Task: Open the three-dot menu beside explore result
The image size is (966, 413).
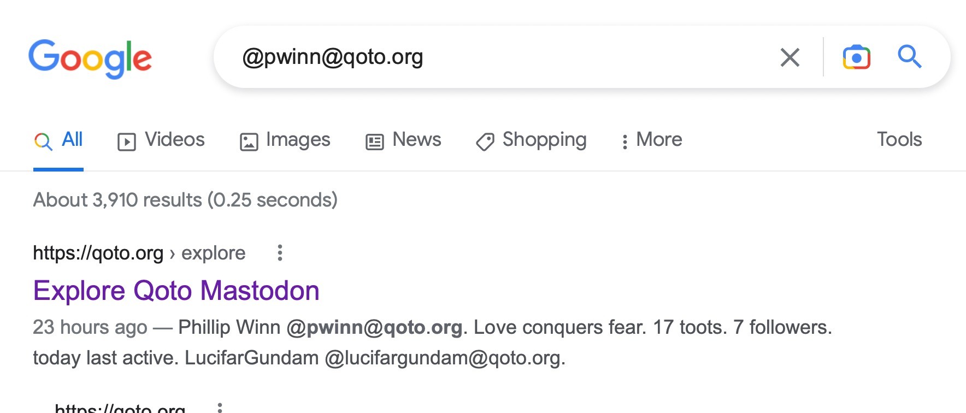Action: (280, 253)
